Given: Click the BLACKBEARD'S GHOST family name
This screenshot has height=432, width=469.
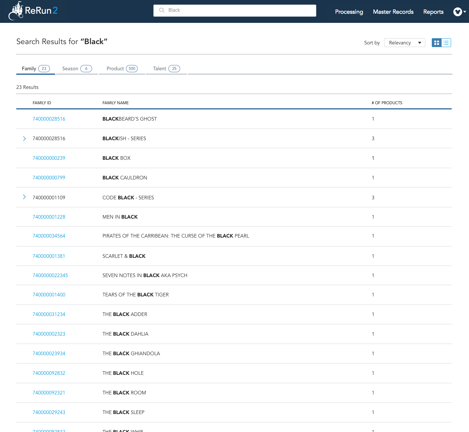Looking at the screenshot, I should click(x=130, y=119).
